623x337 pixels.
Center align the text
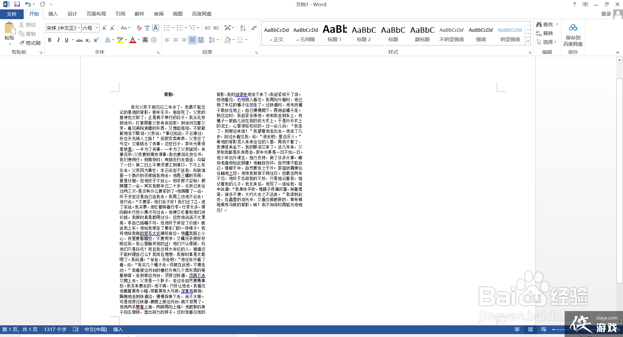(176, 40)
